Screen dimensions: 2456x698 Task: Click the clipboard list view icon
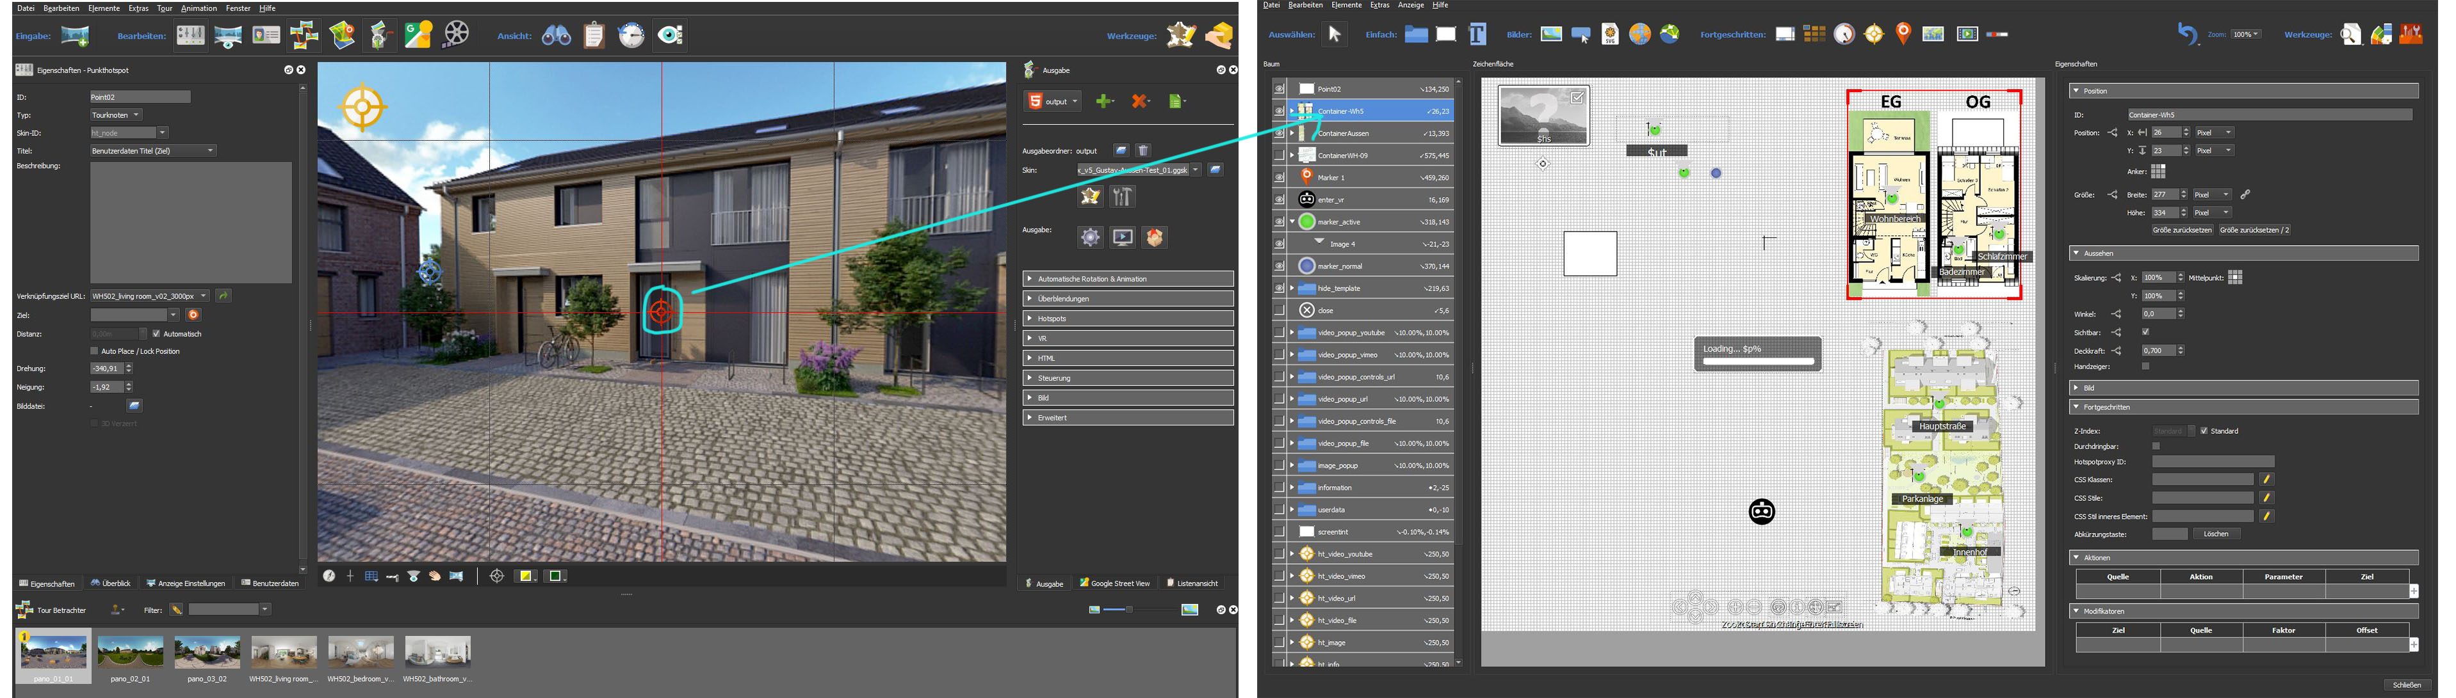(594, 35)
